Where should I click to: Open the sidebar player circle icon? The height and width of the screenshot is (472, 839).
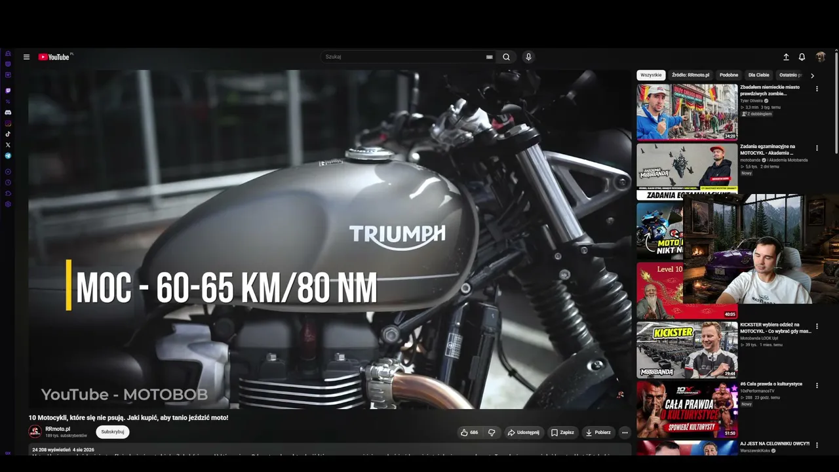coord(8,172)
